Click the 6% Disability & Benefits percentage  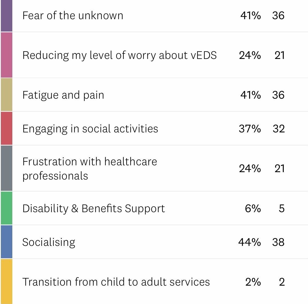(x=253, y=208)
